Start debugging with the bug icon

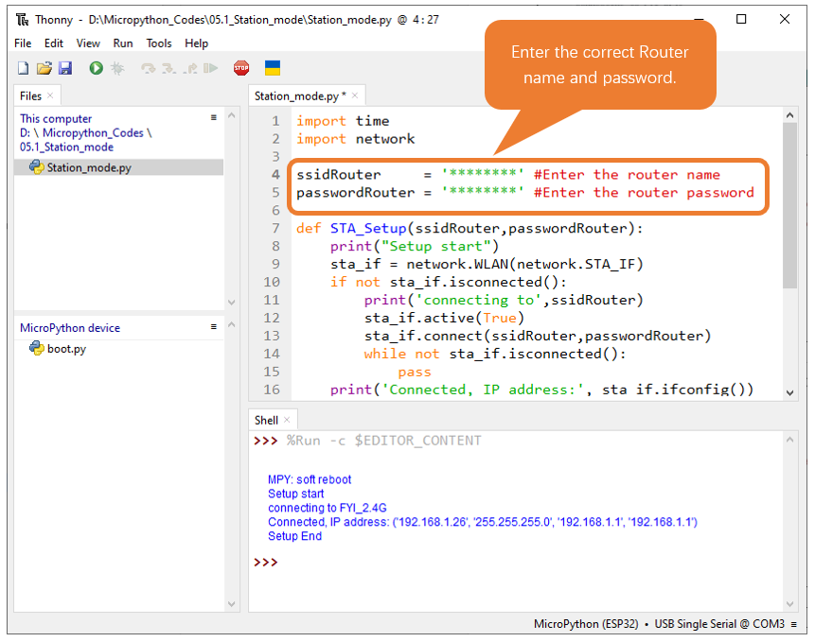click(117, 68)
